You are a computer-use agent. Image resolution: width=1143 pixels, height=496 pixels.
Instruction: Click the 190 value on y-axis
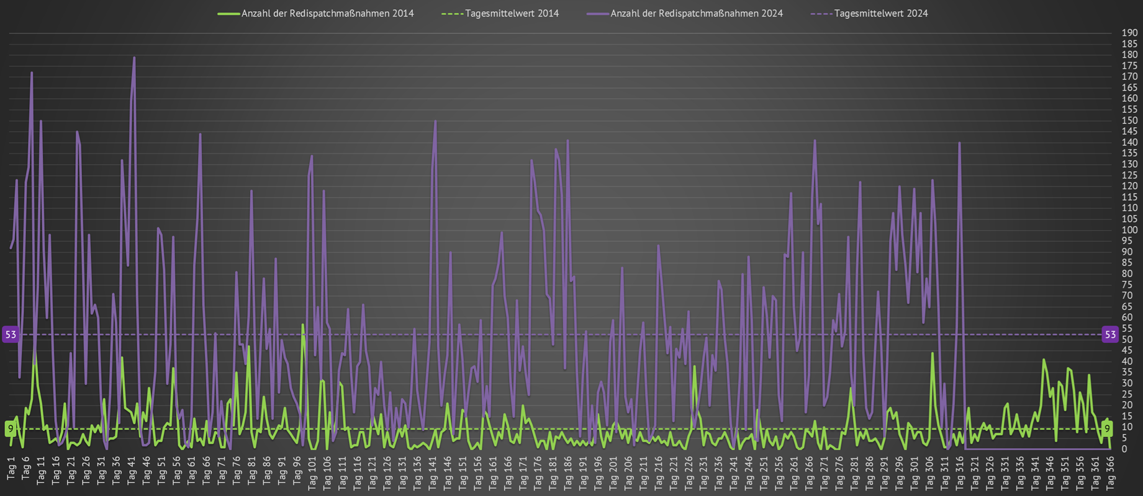1129,33
